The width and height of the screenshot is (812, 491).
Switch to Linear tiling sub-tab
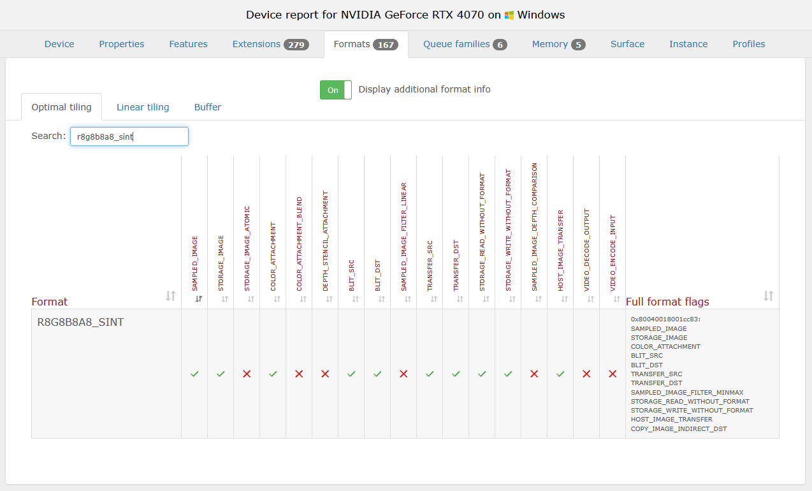(143, 107)
